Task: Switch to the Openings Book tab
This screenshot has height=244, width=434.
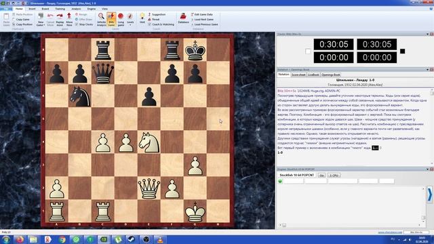Action: click(330, 75)
